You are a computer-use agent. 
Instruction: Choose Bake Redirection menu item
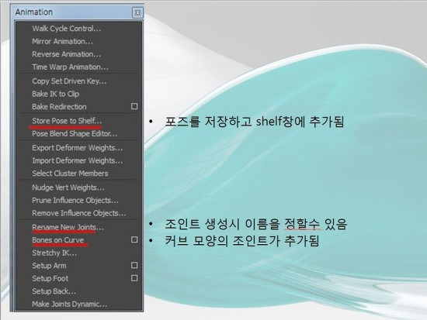[59, 107]
